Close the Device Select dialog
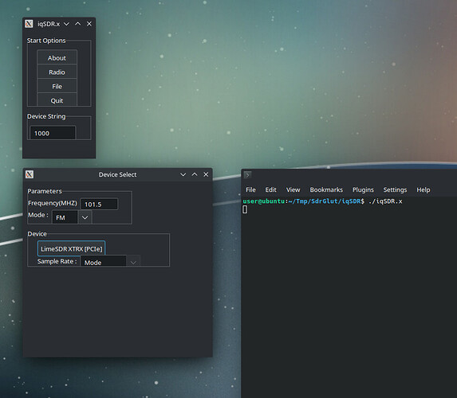This screenshot has height=398, width=457. coord(206,174)
